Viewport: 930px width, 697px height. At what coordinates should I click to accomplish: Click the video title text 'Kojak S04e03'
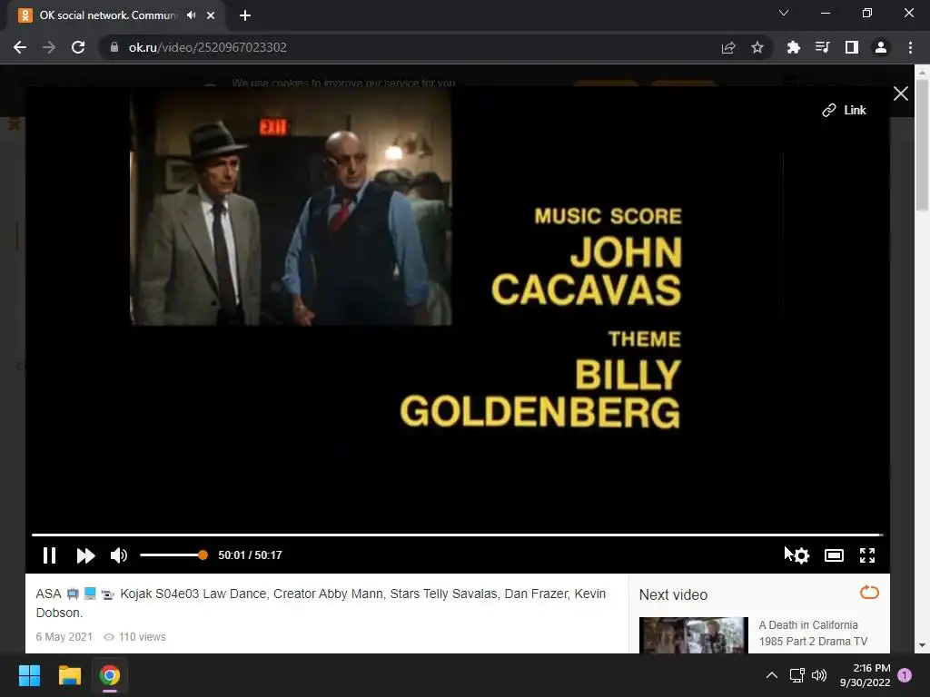159,594
